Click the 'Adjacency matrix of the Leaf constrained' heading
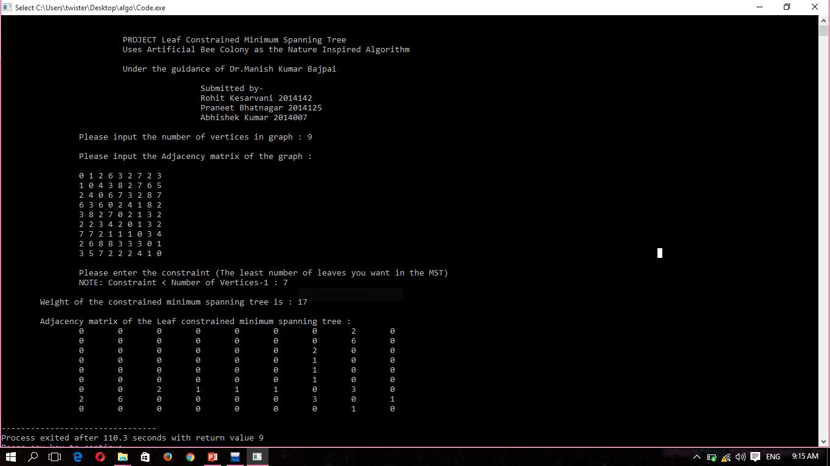Screen dimensions: 830x466 click(x=196, y=321)
